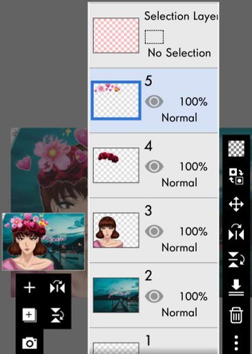Open Normal blend mode of layer 4

tap(180, 183)
